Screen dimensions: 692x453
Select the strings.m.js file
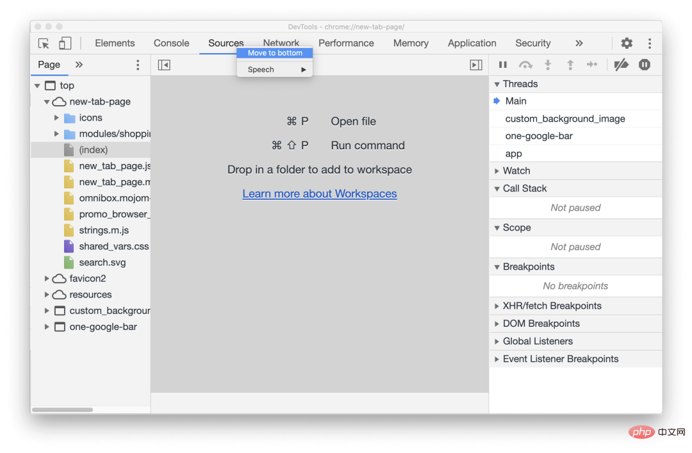tap(103, 230)
